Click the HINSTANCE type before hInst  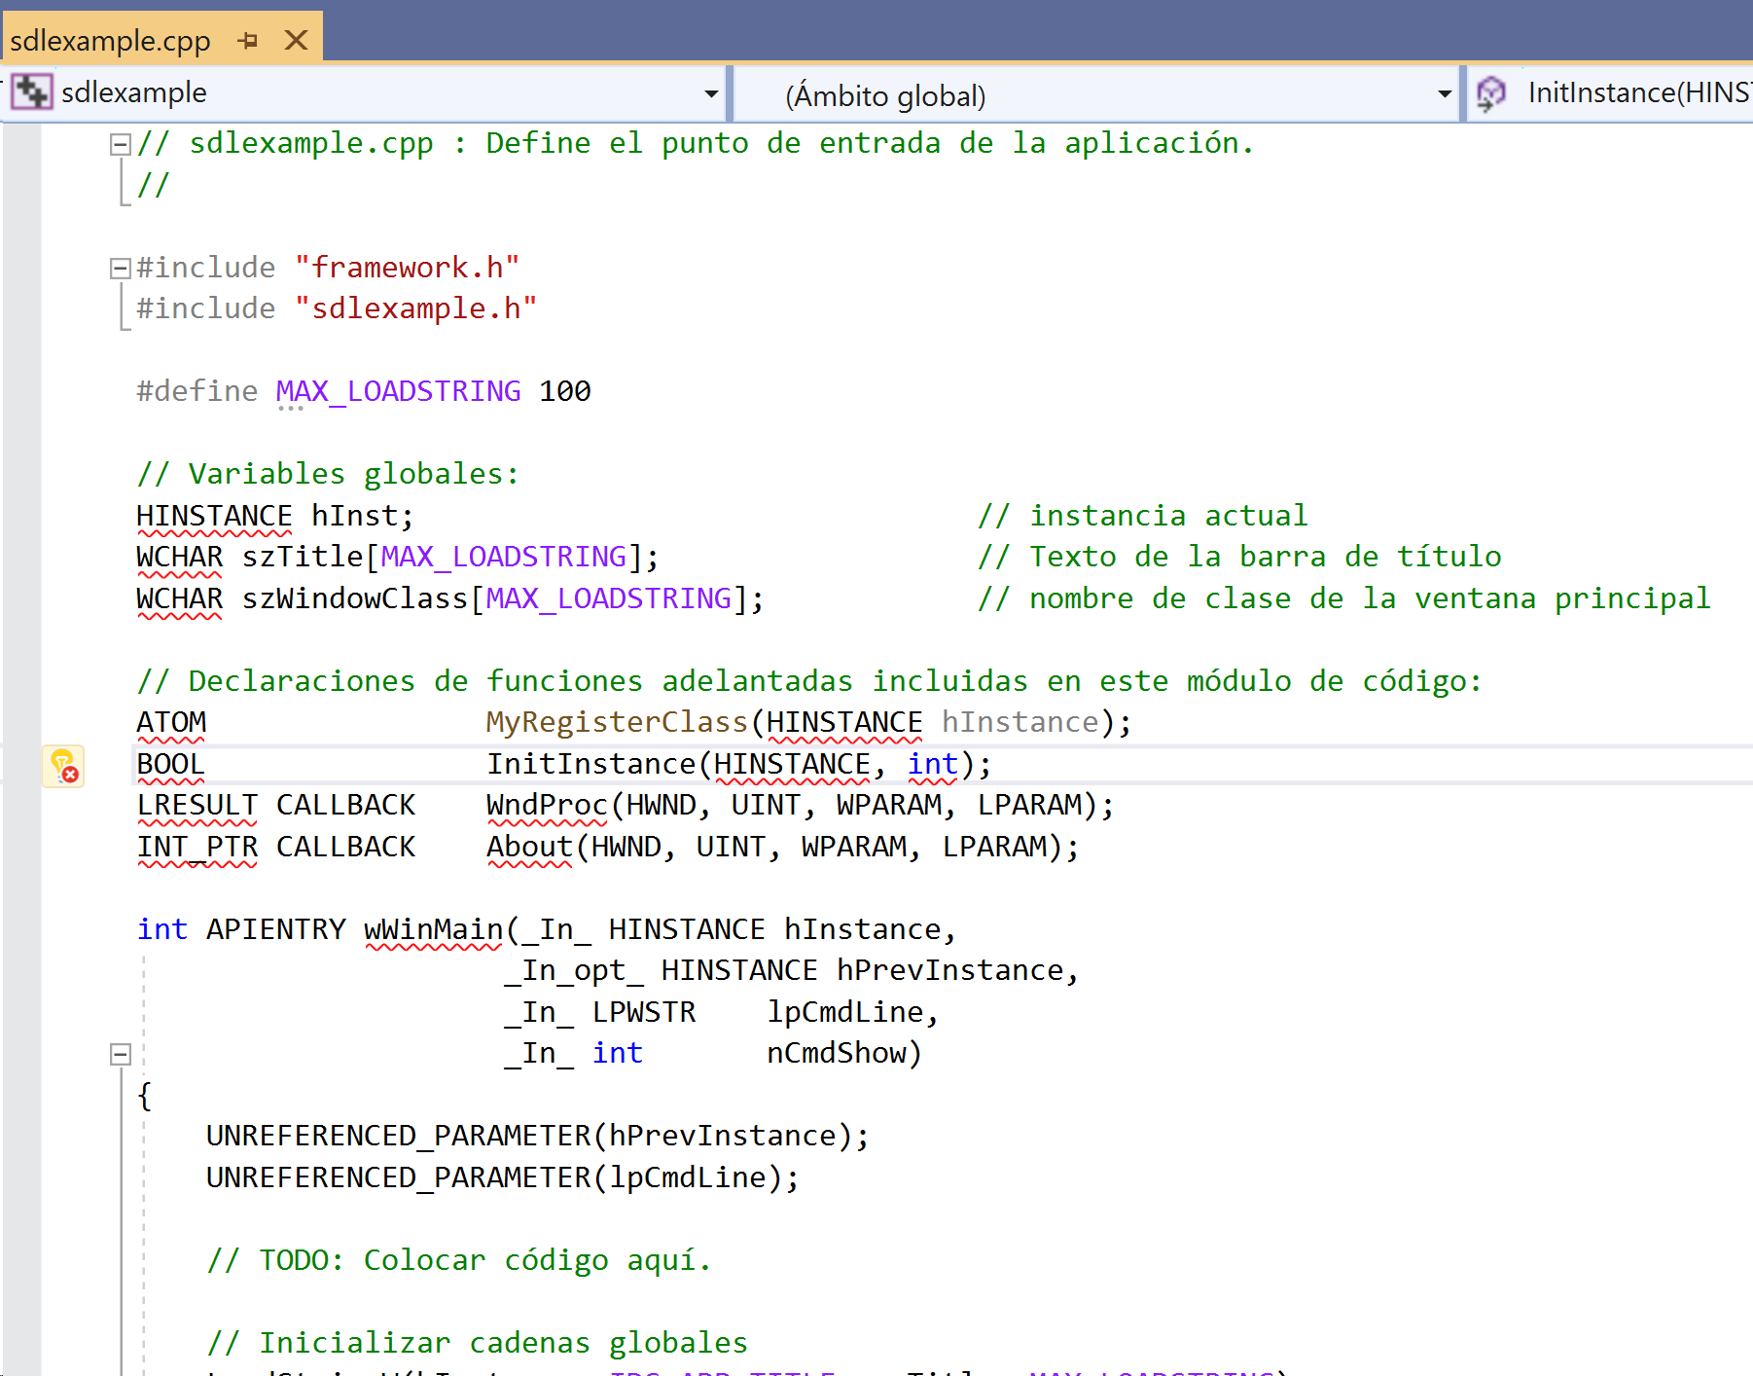click(214, 516)
